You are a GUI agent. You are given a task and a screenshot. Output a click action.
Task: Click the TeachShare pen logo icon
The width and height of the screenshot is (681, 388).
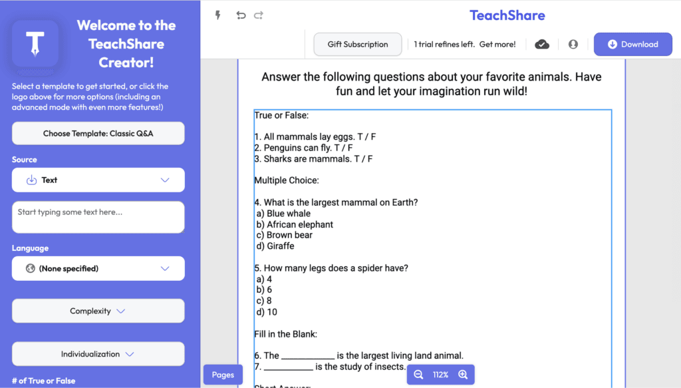tap(35, 44)
